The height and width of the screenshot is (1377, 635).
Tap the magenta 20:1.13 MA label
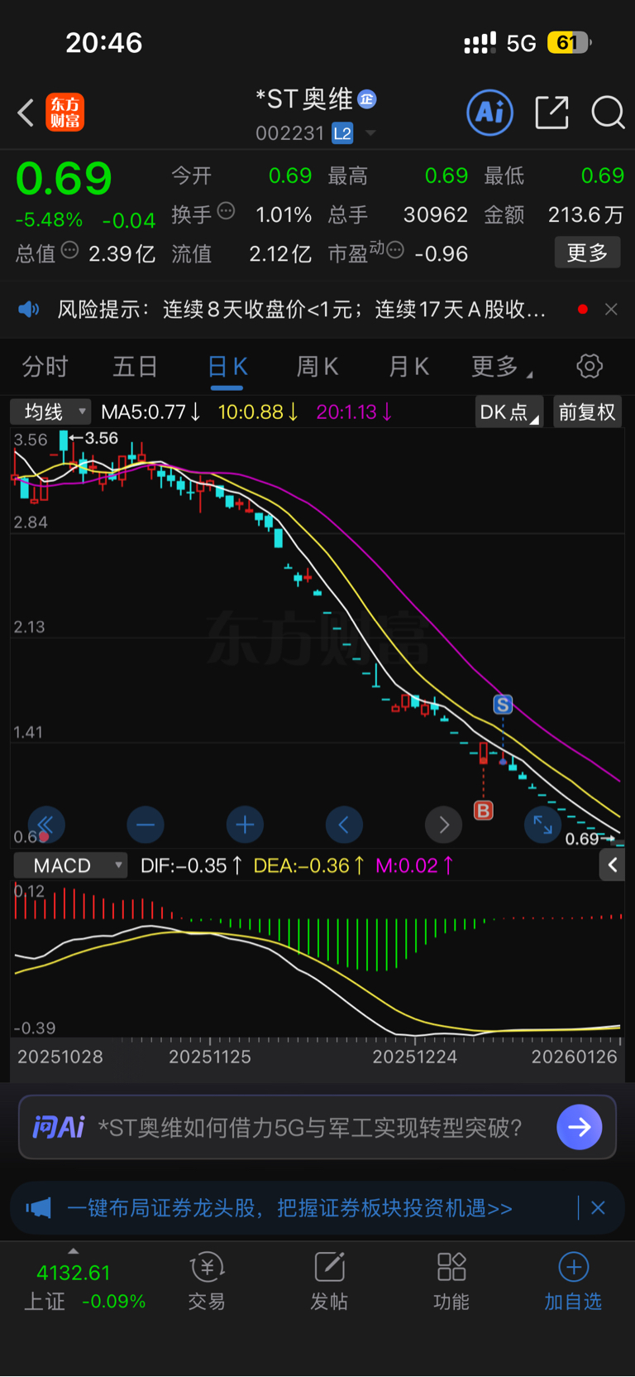pos(355,412)
